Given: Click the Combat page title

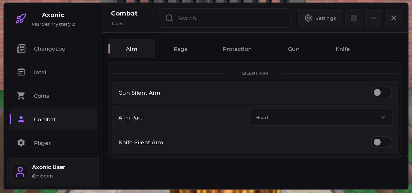Looking at the screenshot, I should [x=124, y=13].
